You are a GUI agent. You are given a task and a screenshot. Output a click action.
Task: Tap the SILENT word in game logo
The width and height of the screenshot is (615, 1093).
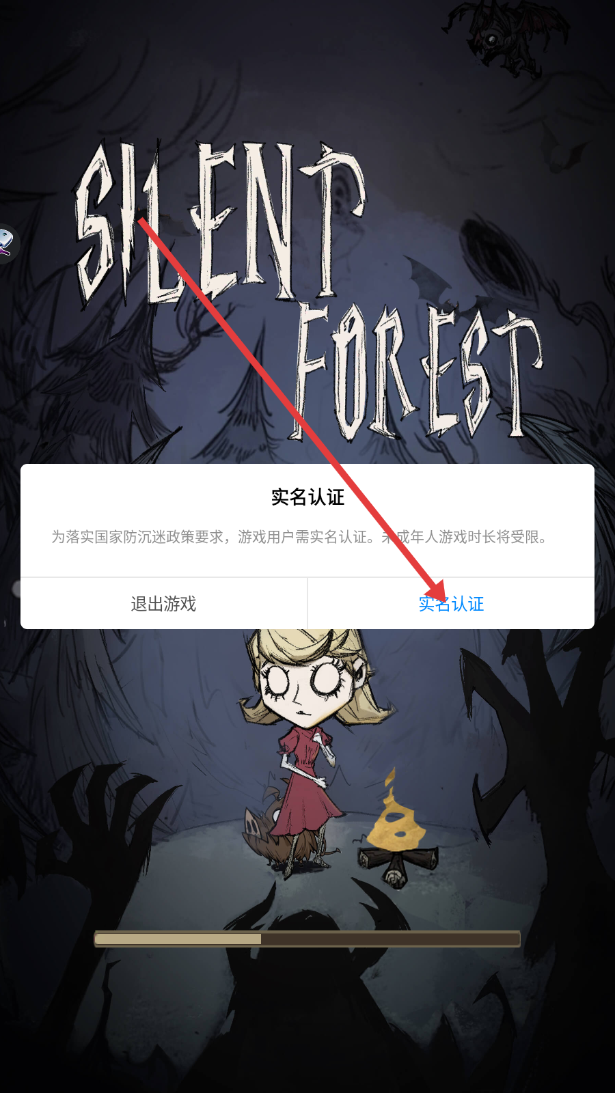point(219,222)
